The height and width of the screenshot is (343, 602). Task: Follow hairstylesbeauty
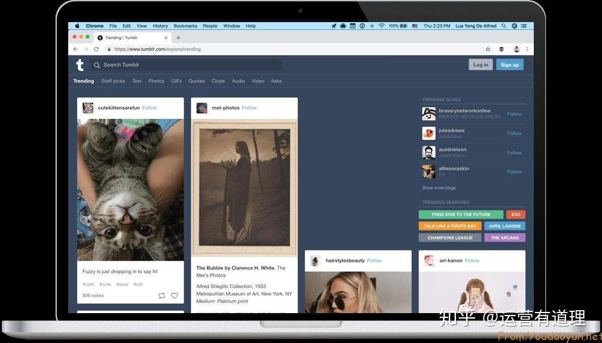375,260
